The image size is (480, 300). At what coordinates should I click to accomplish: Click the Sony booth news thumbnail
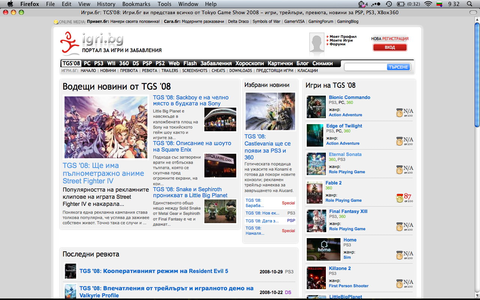(x=220, y=119)
